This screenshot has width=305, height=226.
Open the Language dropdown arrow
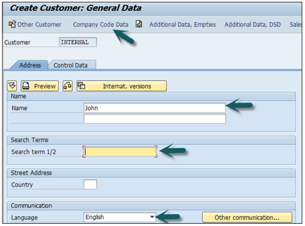[153, 217]
